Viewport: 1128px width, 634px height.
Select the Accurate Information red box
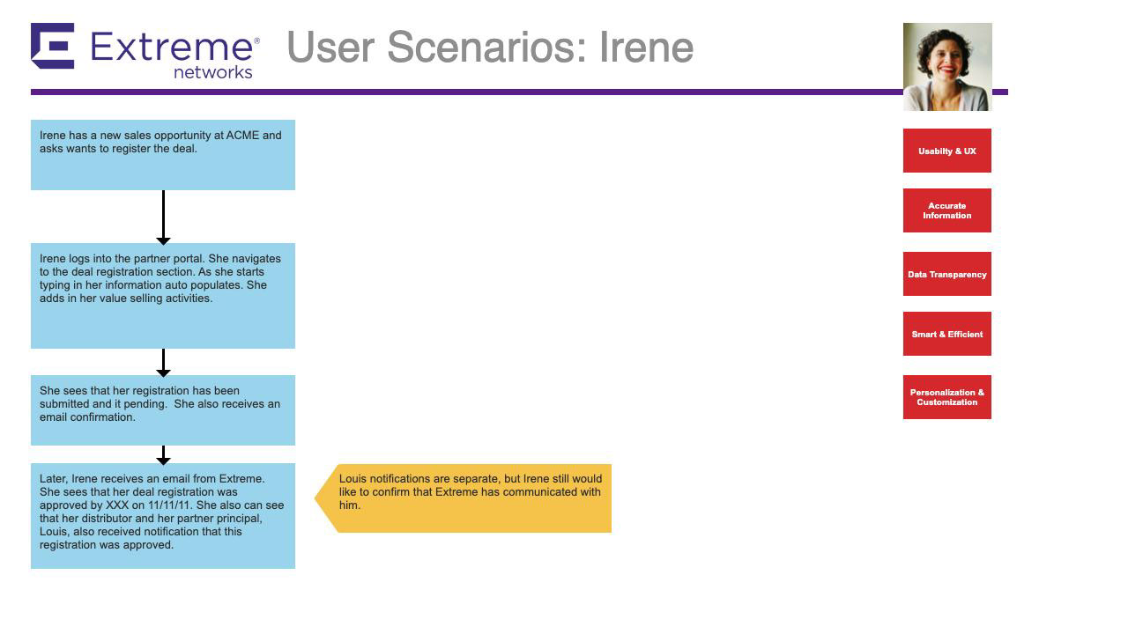pyautogui.click(x=947, y=210)
